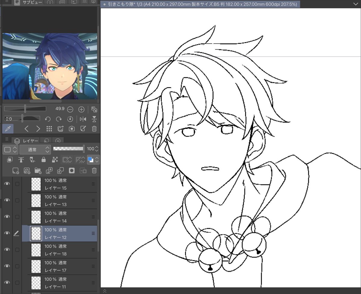Hide レイヤー 13 with eye icon
The width and height of the screenshot is (361, 294).
point(7,200)
